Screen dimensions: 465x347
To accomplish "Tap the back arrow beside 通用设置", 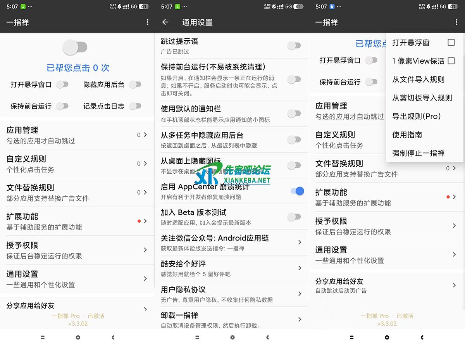I will tap(165, 22).
